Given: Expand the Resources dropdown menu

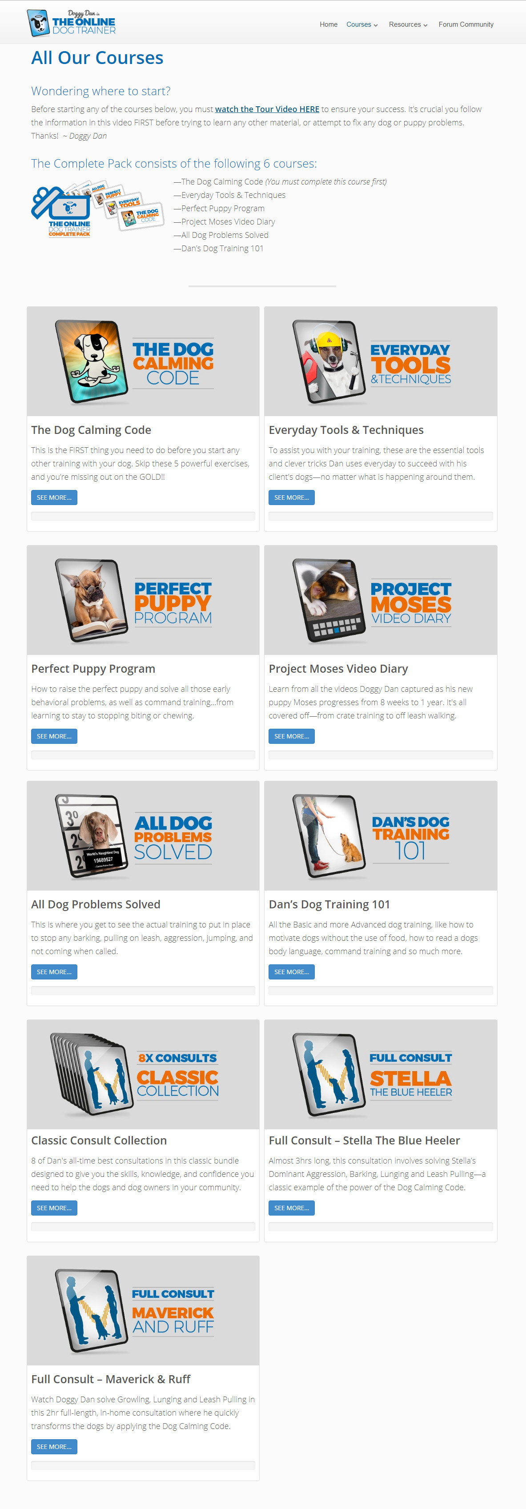Looking at the screenshot, I should [408, 24].
